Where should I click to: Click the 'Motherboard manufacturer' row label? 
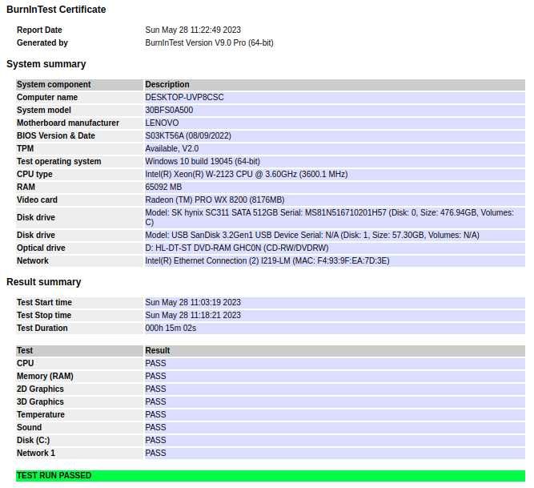(x=68, y=123)
